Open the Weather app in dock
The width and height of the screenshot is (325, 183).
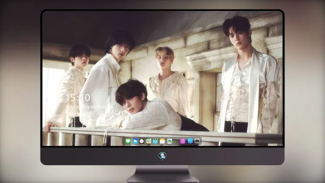click(x=135, y=141)
